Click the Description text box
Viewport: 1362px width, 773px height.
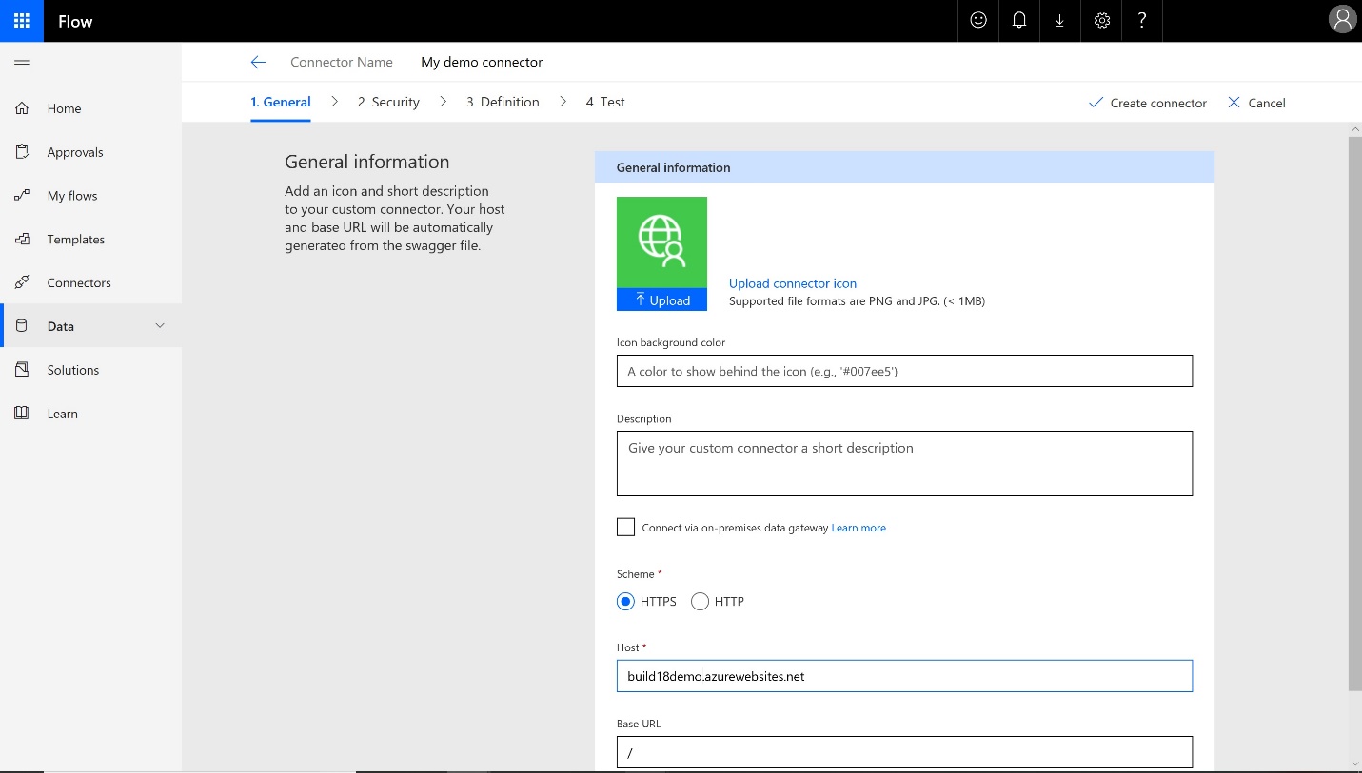904,463
